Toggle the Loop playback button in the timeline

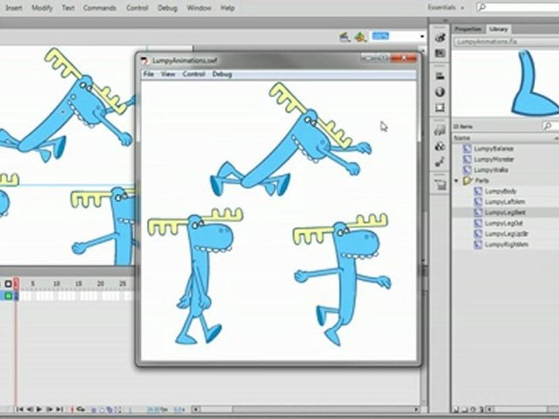[80, 409]
